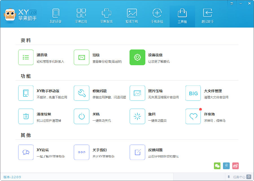254x181 pixels.
Task: Open the 壁纸下载 wallpaper tab
Action: 132,16
